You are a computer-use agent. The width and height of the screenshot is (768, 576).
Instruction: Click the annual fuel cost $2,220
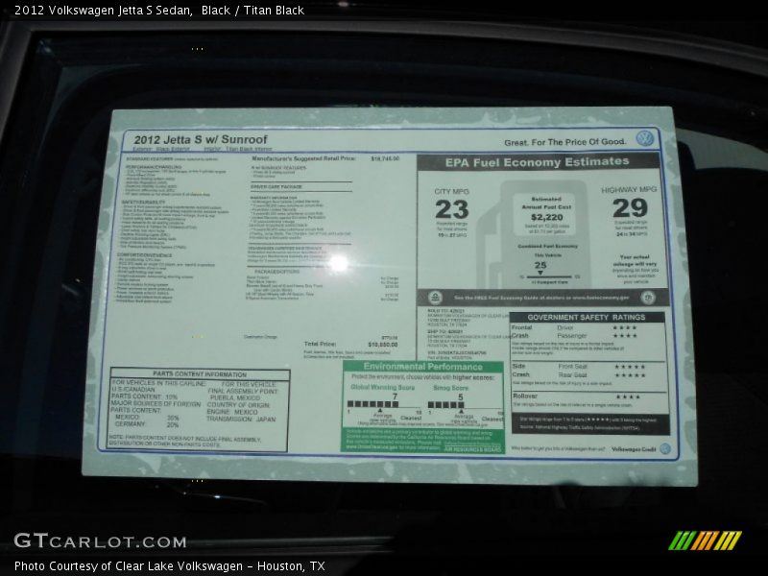tap(546, 217)
